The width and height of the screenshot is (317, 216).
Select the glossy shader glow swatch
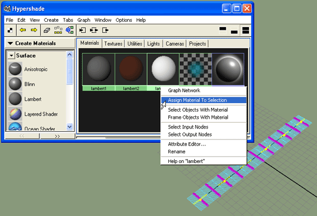(228, 69)
